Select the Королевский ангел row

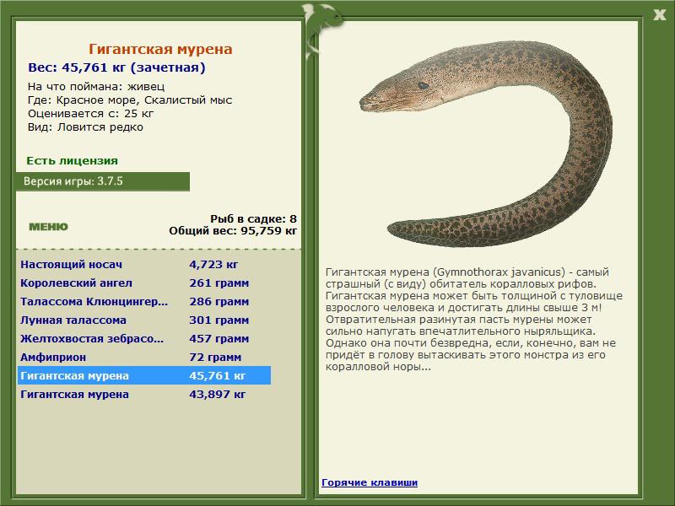tap(144, 283)
